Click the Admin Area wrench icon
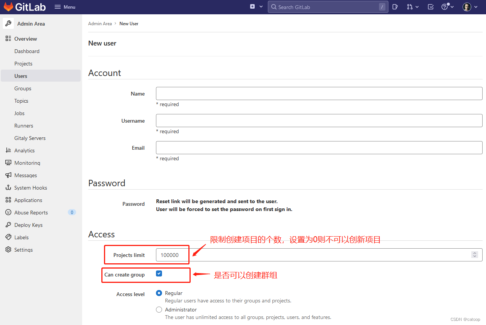This screenshot has width=486, height=325. pos(8,23)
